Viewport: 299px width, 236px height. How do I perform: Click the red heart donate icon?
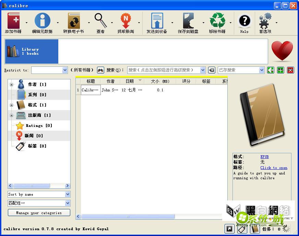pos(282,51)
